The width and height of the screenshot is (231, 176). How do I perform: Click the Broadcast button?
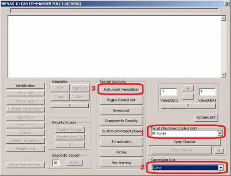122,111
